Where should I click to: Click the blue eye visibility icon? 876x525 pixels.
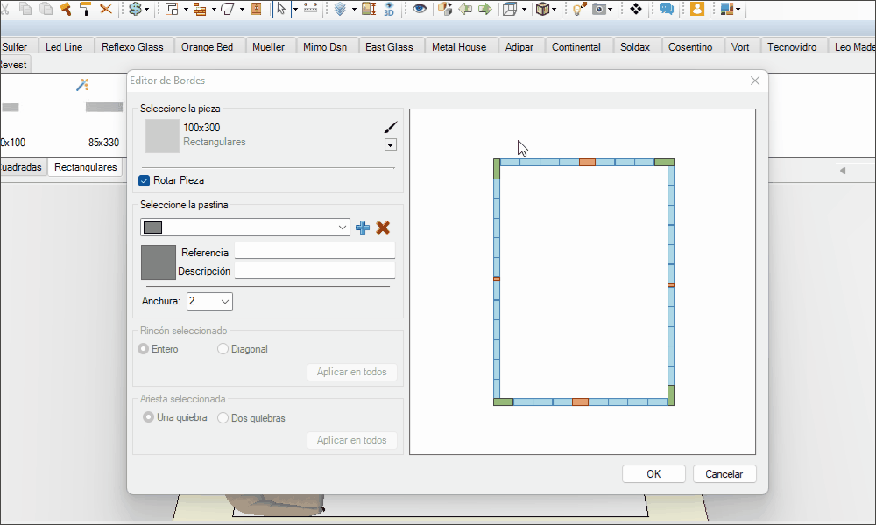click(x=420, y=9)
